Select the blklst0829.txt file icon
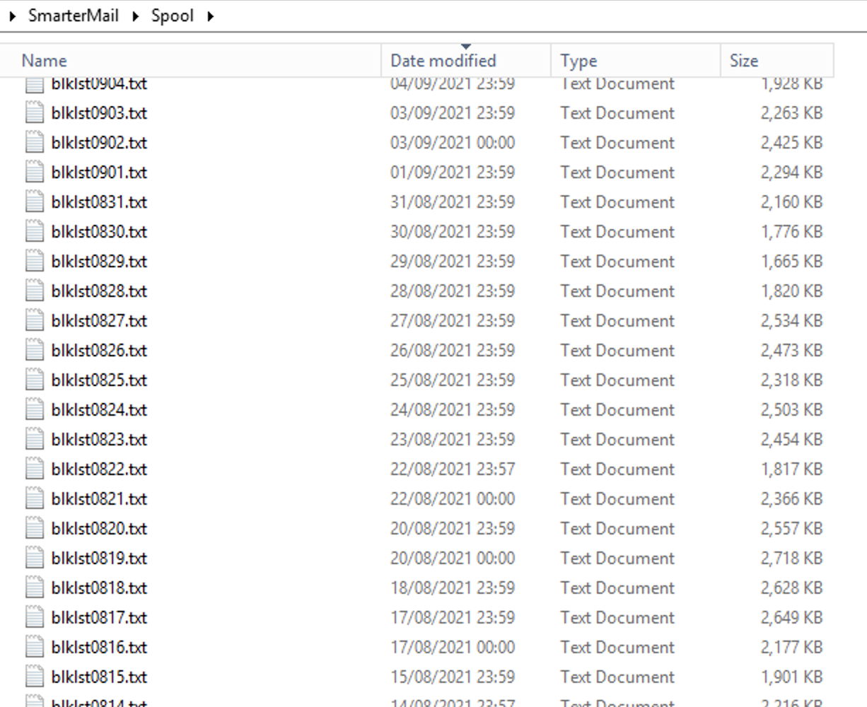 35,262
